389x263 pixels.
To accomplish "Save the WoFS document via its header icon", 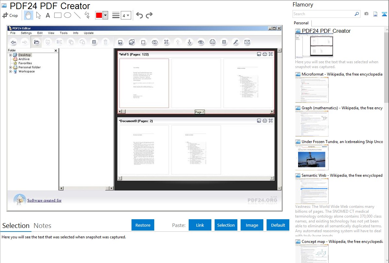I will pyautogui.click(x=259, y=54).
